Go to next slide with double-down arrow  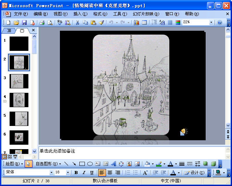[x=228, y=137]
